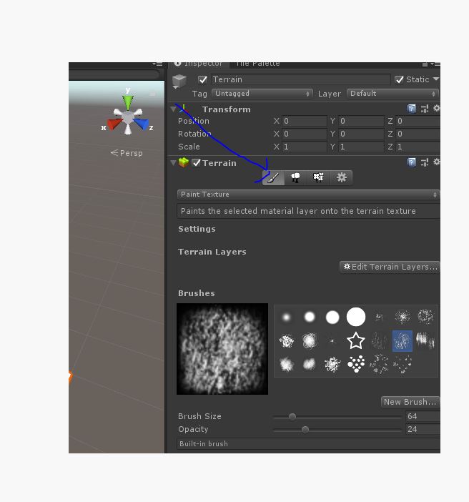Screen dimensions: 469x502
Task: Select the swirl brush in second row
Action: click(310, 340)
